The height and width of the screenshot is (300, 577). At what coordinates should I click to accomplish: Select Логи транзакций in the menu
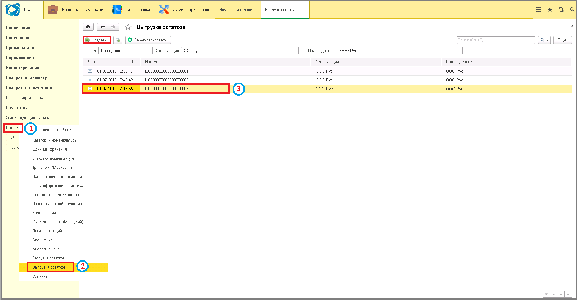point(47,231)
